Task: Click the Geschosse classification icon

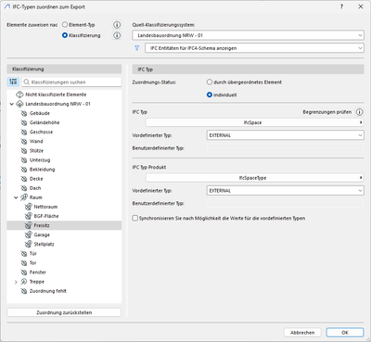Action: [x=24, y=132]
